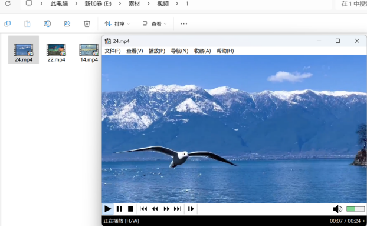This screenshot has width=367, height=227.
Task: Stop the video with the square button
Action: pyautogui.click(x=130, y=209)
